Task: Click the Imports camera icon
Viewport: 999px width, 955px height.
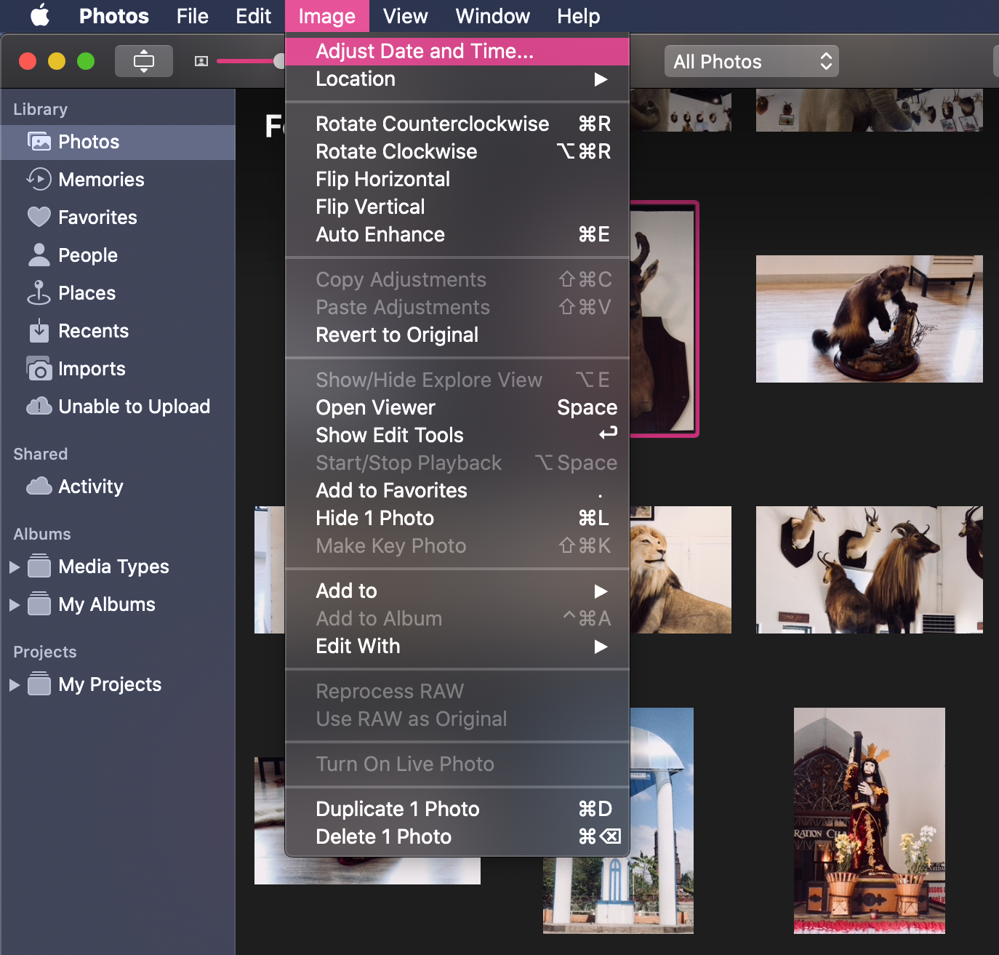Action: click(39, 369)
